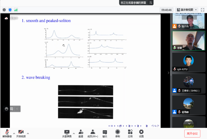
Task: Click the blue security shield icon
Action: tap(10, 10)
